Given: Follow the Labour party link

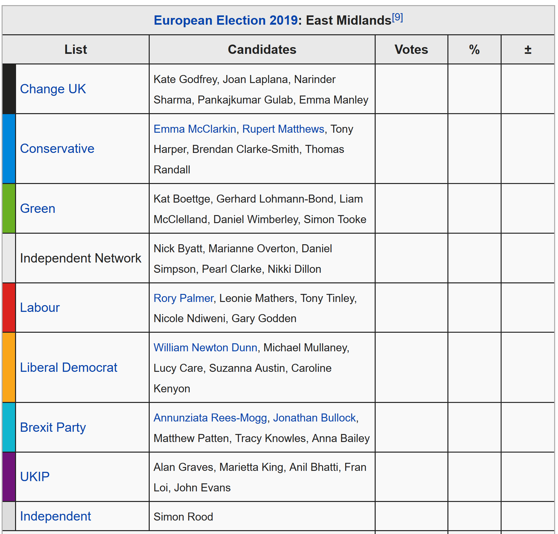Looking at the screenshot, I should click(x=40, y=307).
